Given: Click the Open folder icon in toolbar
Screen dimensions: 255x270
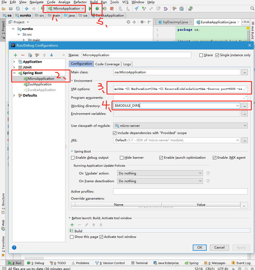Looking at the screenshot, I should pos(4,9).
